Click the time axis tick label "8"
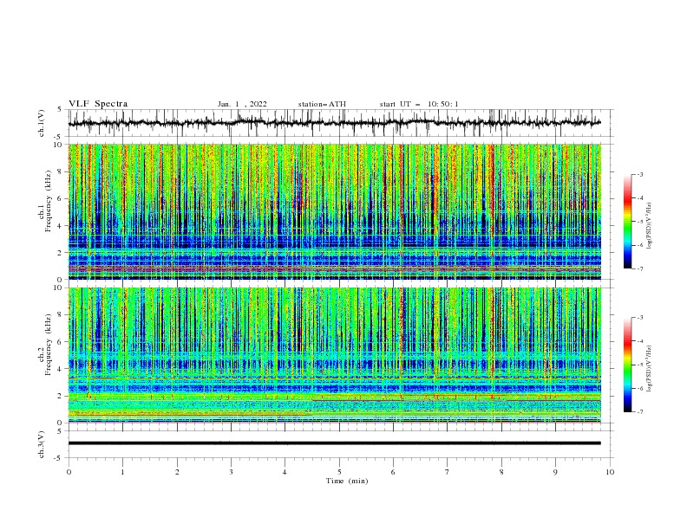The image size is (687, 530). (501, 472)
